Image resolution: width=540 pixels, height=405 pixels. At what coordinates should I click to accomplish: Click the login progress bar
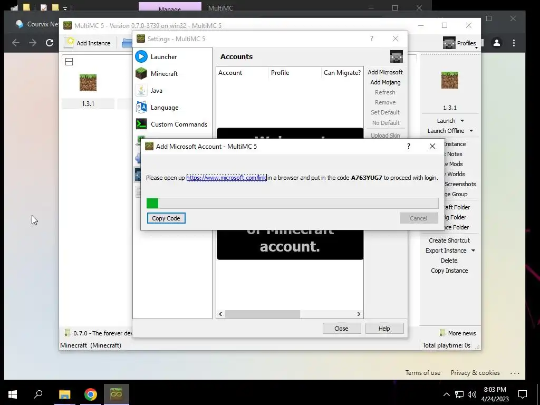point(292,203)
